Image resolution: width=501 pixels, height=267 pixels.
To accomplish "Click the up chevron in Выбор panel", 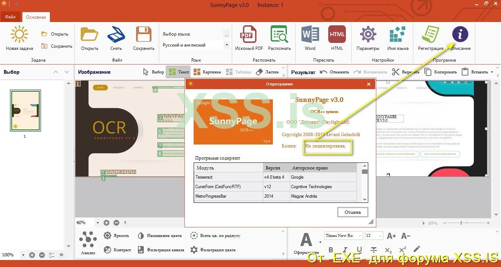I will coord(56,72).
